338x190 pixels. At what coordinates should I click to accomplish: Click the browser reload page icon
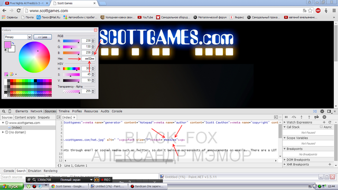pos(18,11)
